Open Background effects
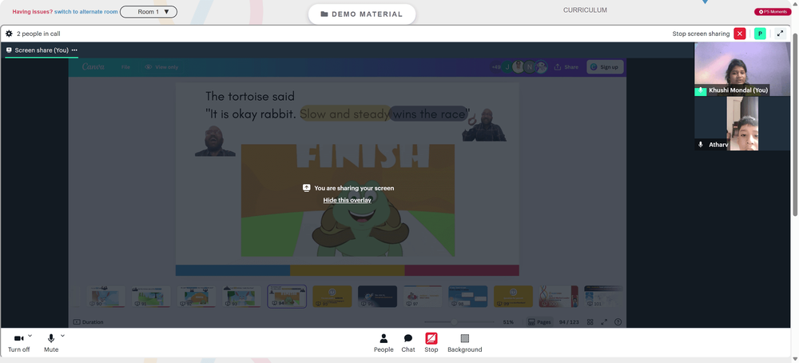This screenshot has width=799, height=363. [465, 343]
